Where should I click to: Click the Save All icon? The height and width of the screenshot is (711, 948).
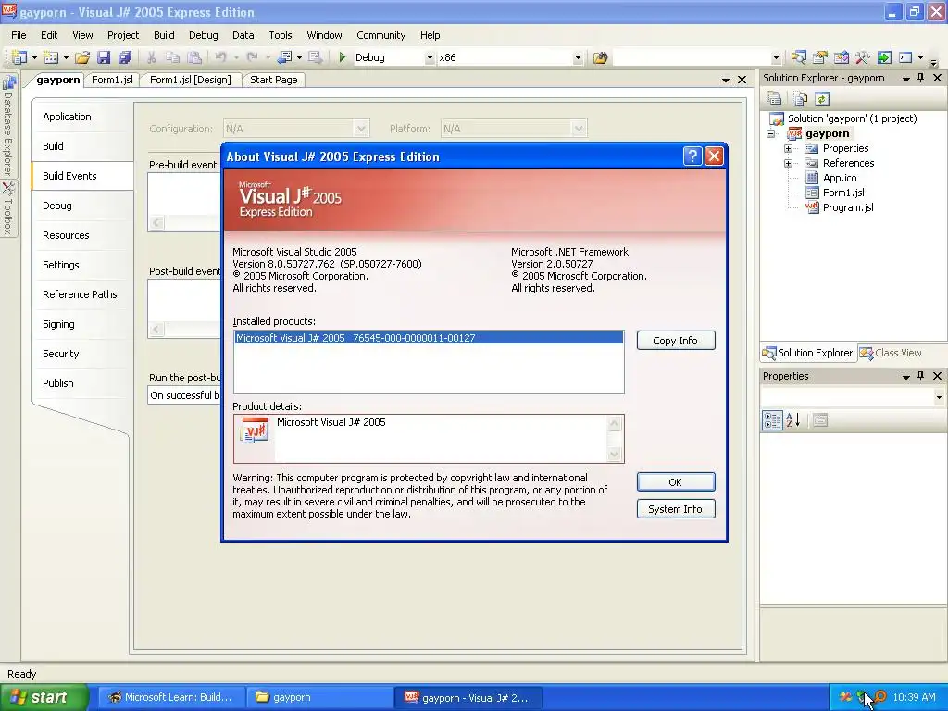[125, 57]
